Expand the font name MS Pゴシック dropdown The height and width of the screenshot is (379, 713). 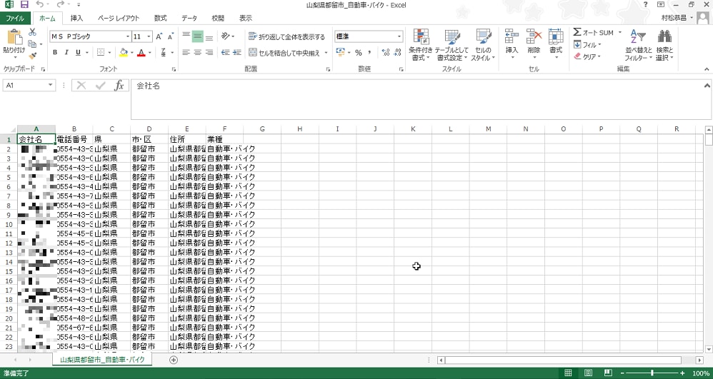tap(128, 37)
